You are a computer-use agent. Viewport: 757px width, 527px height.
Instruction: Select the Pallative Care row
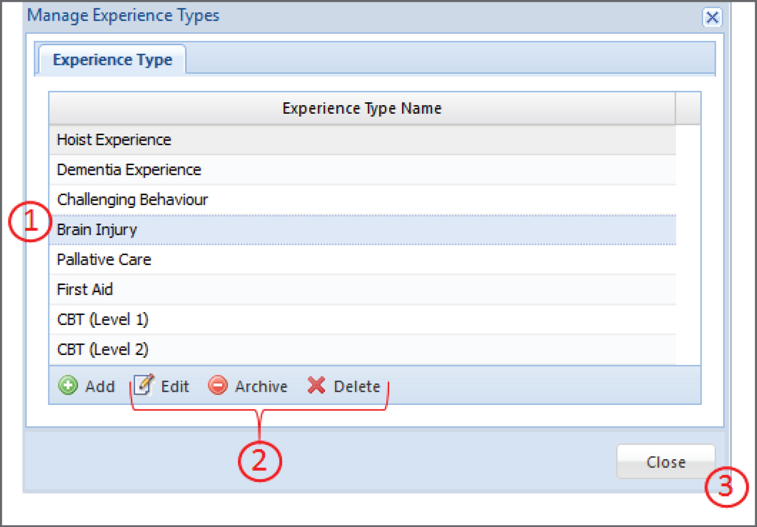click(362, 260)
